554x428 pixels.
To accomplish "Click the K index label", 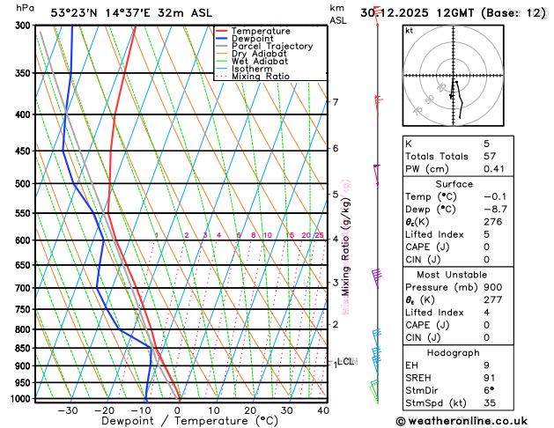I will click(409, 144).
